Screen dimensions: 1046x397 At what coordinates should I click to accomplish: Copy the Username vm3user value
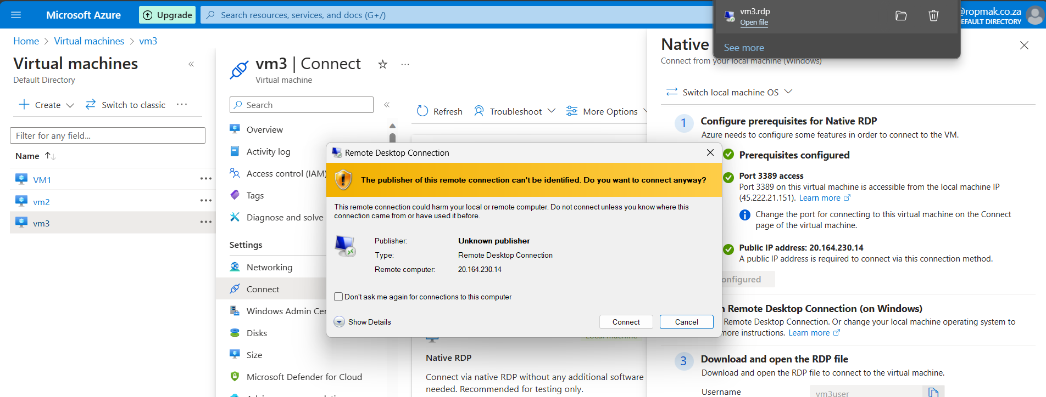933,392
